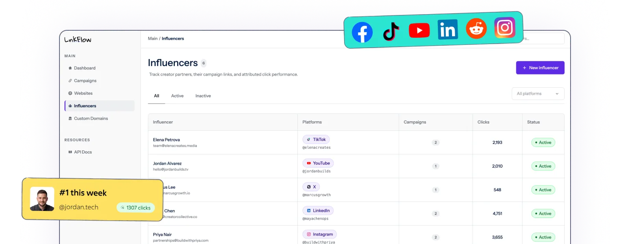Image resolution: width=630 pixels, height=244 pixels.
Task: Click the LinkedIn platform badge
Action: click(x=318, y=211)
